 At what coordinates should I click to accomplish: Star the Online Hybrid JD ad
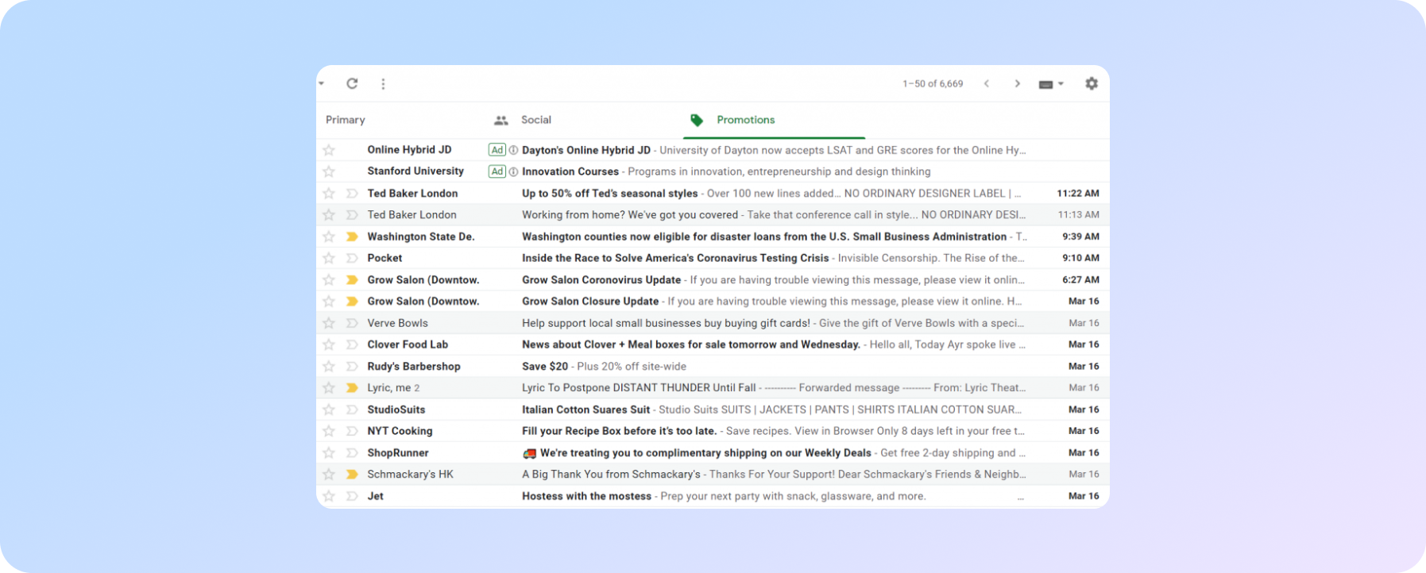329,150
